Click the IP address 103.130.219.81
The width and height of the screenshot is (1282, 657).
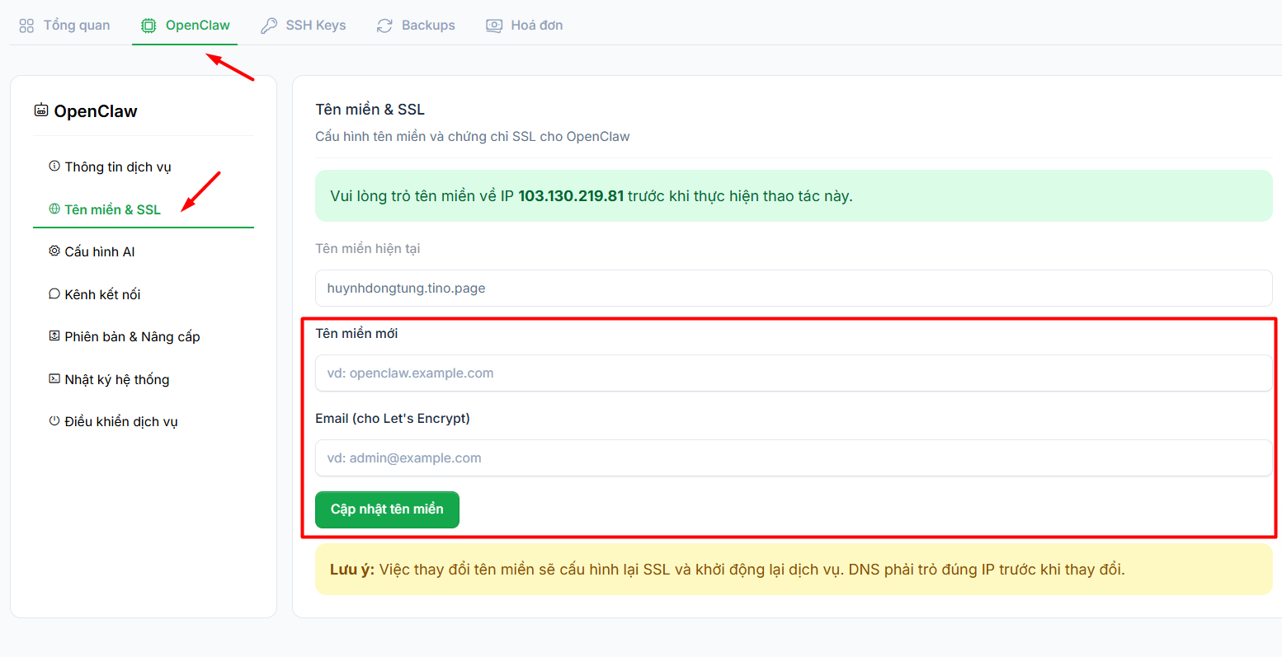click(571, 196)
